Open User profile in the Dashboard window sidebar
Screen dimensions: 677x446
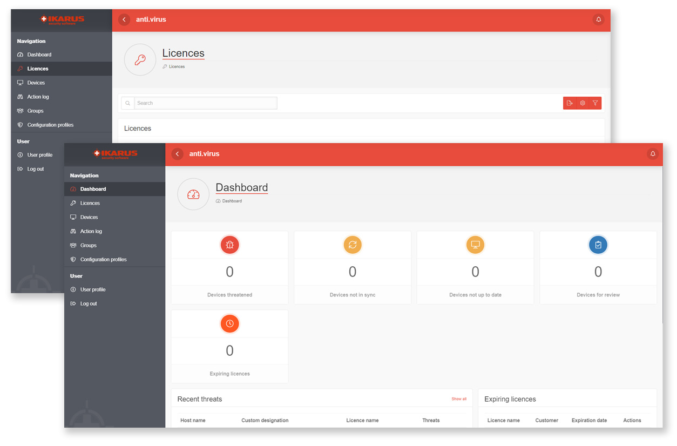[93, 289]
